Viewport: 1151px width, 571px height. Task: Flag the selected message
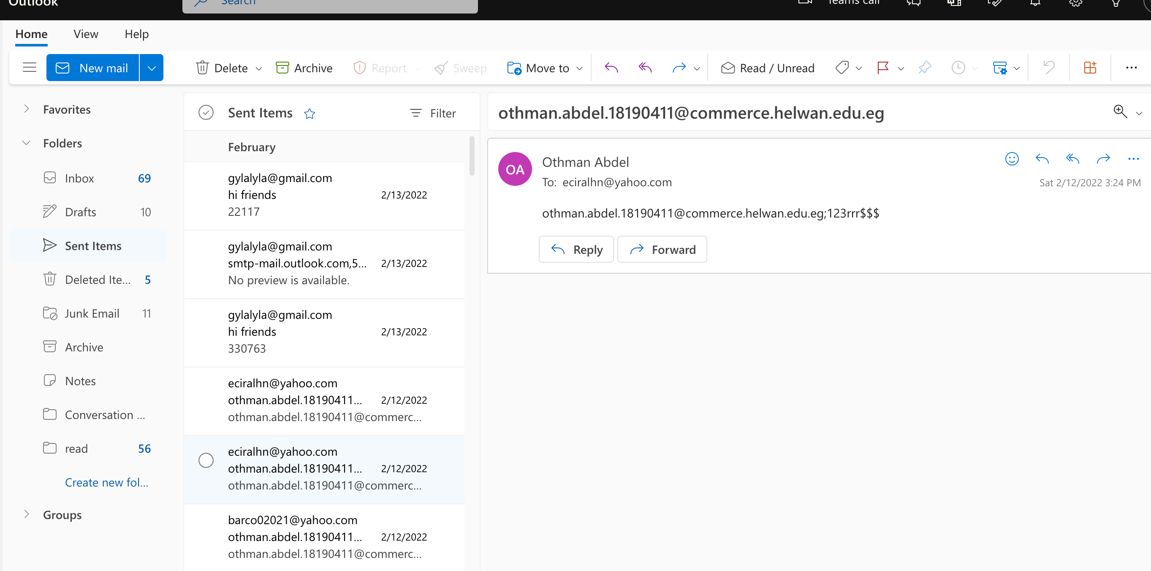click(882, 68)
